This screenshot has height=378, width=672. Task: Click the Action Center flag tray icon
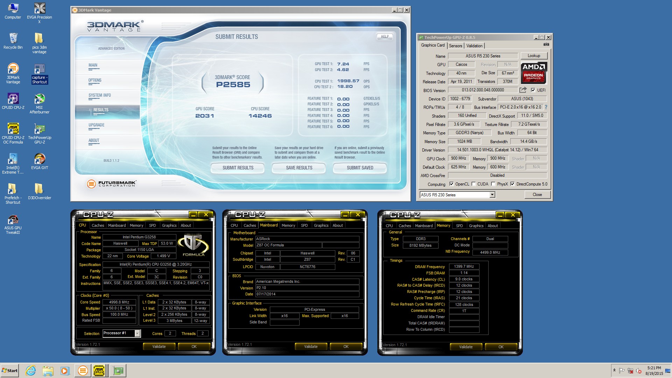tap(622, 371)
